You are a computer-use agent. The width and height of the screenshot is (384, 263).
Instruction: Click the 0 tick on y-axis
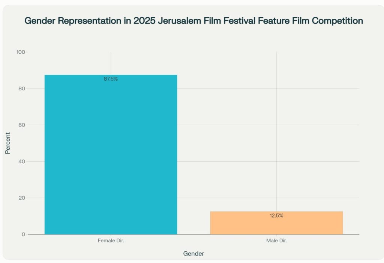[24, 234]
